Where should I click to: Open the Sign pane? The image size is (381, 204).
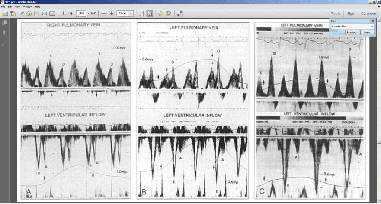tap(350, 14)
